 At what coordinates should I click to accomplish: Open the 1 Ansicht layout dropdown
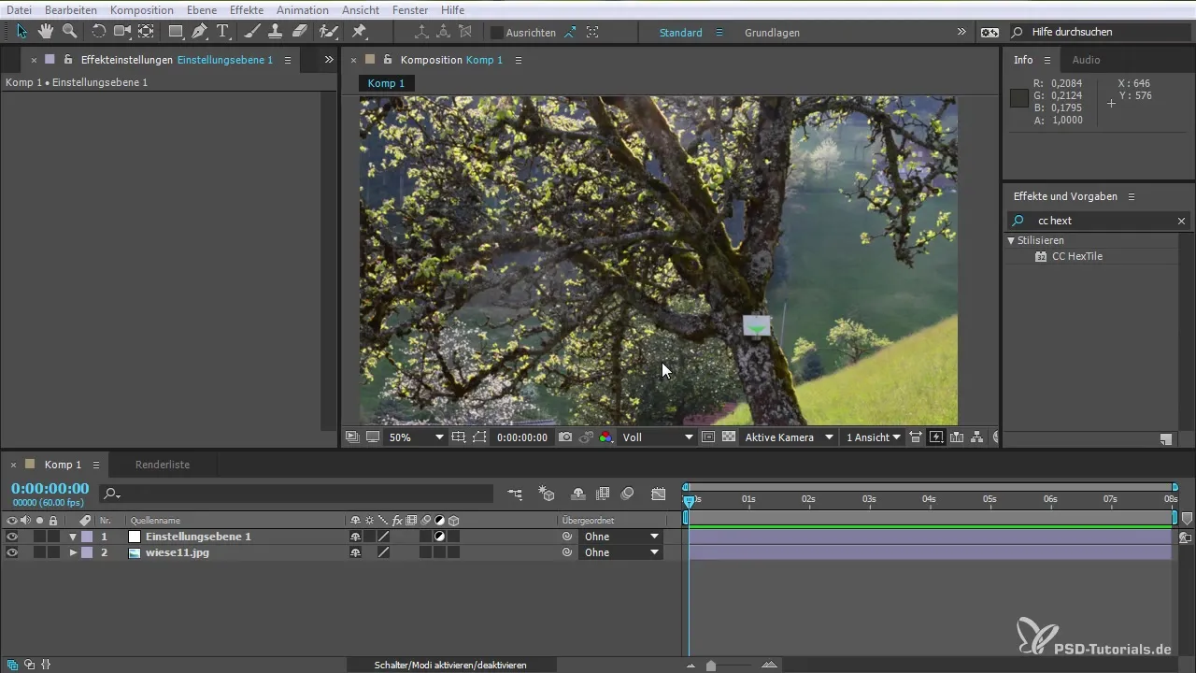click(873, 437)
